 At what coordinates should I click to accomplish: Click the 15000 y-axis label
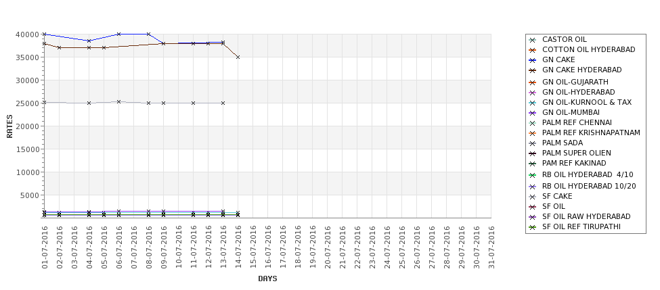(x=28, y=149)
